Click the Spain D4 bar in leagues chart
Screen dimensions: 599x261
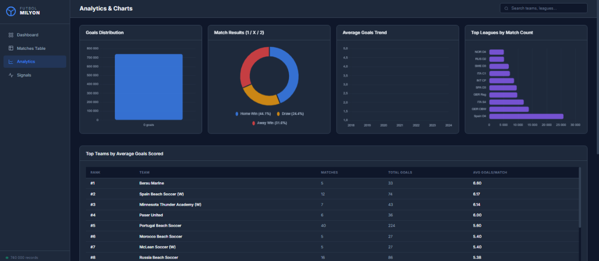tap(526, 116)
